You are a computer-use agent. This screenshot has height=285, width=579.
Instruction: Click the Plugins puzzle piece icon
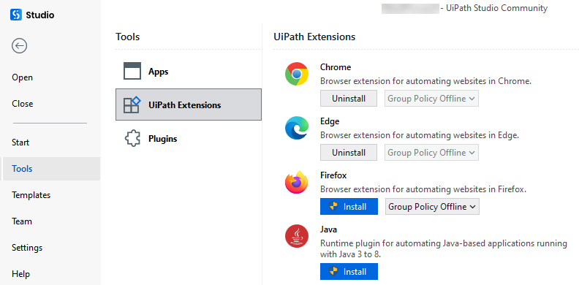pyautogui.click(x=132, y=139)
